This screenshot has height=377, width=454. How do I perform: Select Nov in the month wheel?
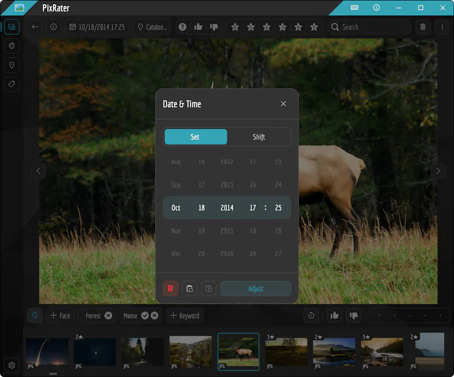(x=176, y=231)
